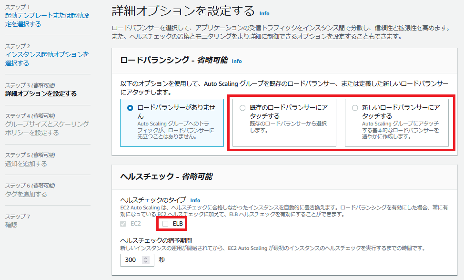The height and width of the screenshot is (280, 464).
Task: Click the 秒 unit label next to input
Action: pos(161,260)
